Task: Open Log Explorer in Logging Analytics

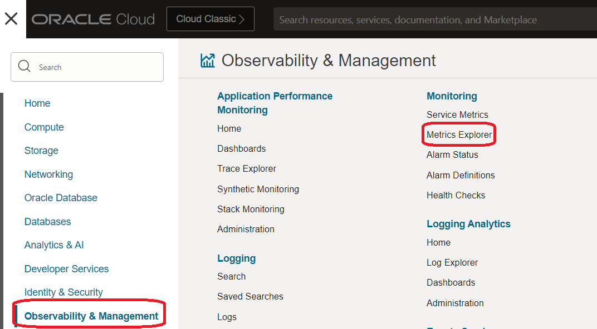Action: point(452,262)
